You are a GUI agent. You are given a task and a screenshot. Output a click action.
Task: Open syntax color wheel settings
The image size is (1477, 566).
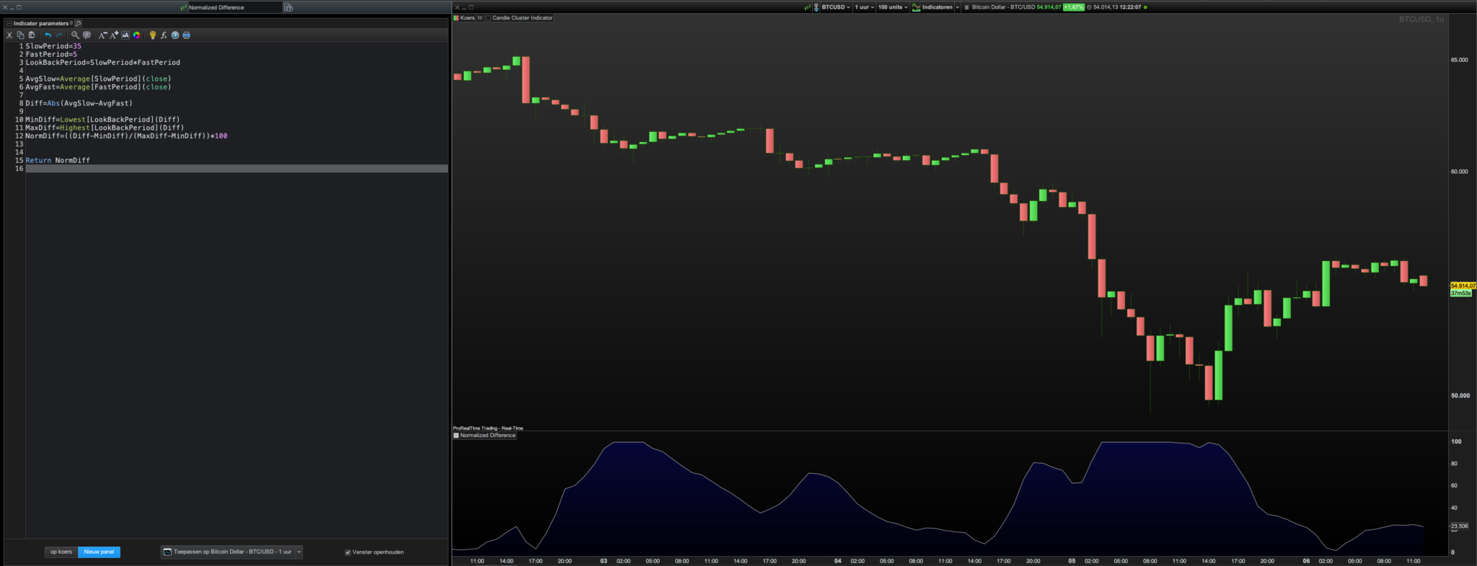pyautogui.click(x=136, y=35)
